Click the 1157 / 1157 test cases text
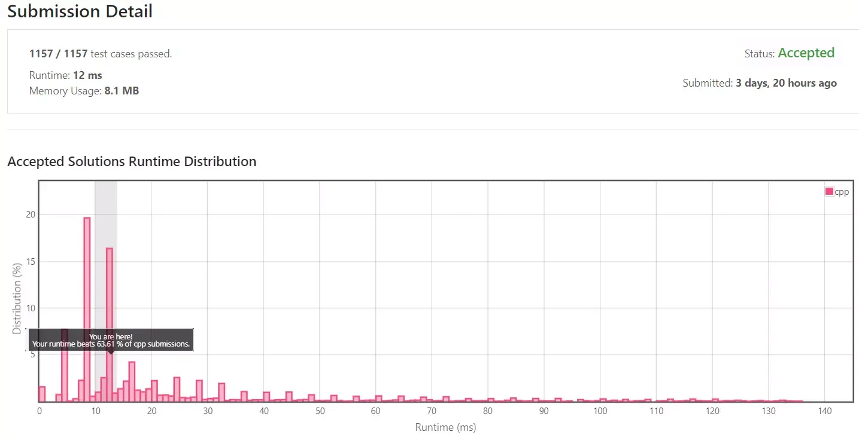Image resolution: width=859 pixels, height=438 pixels. (x=101, y=54)
